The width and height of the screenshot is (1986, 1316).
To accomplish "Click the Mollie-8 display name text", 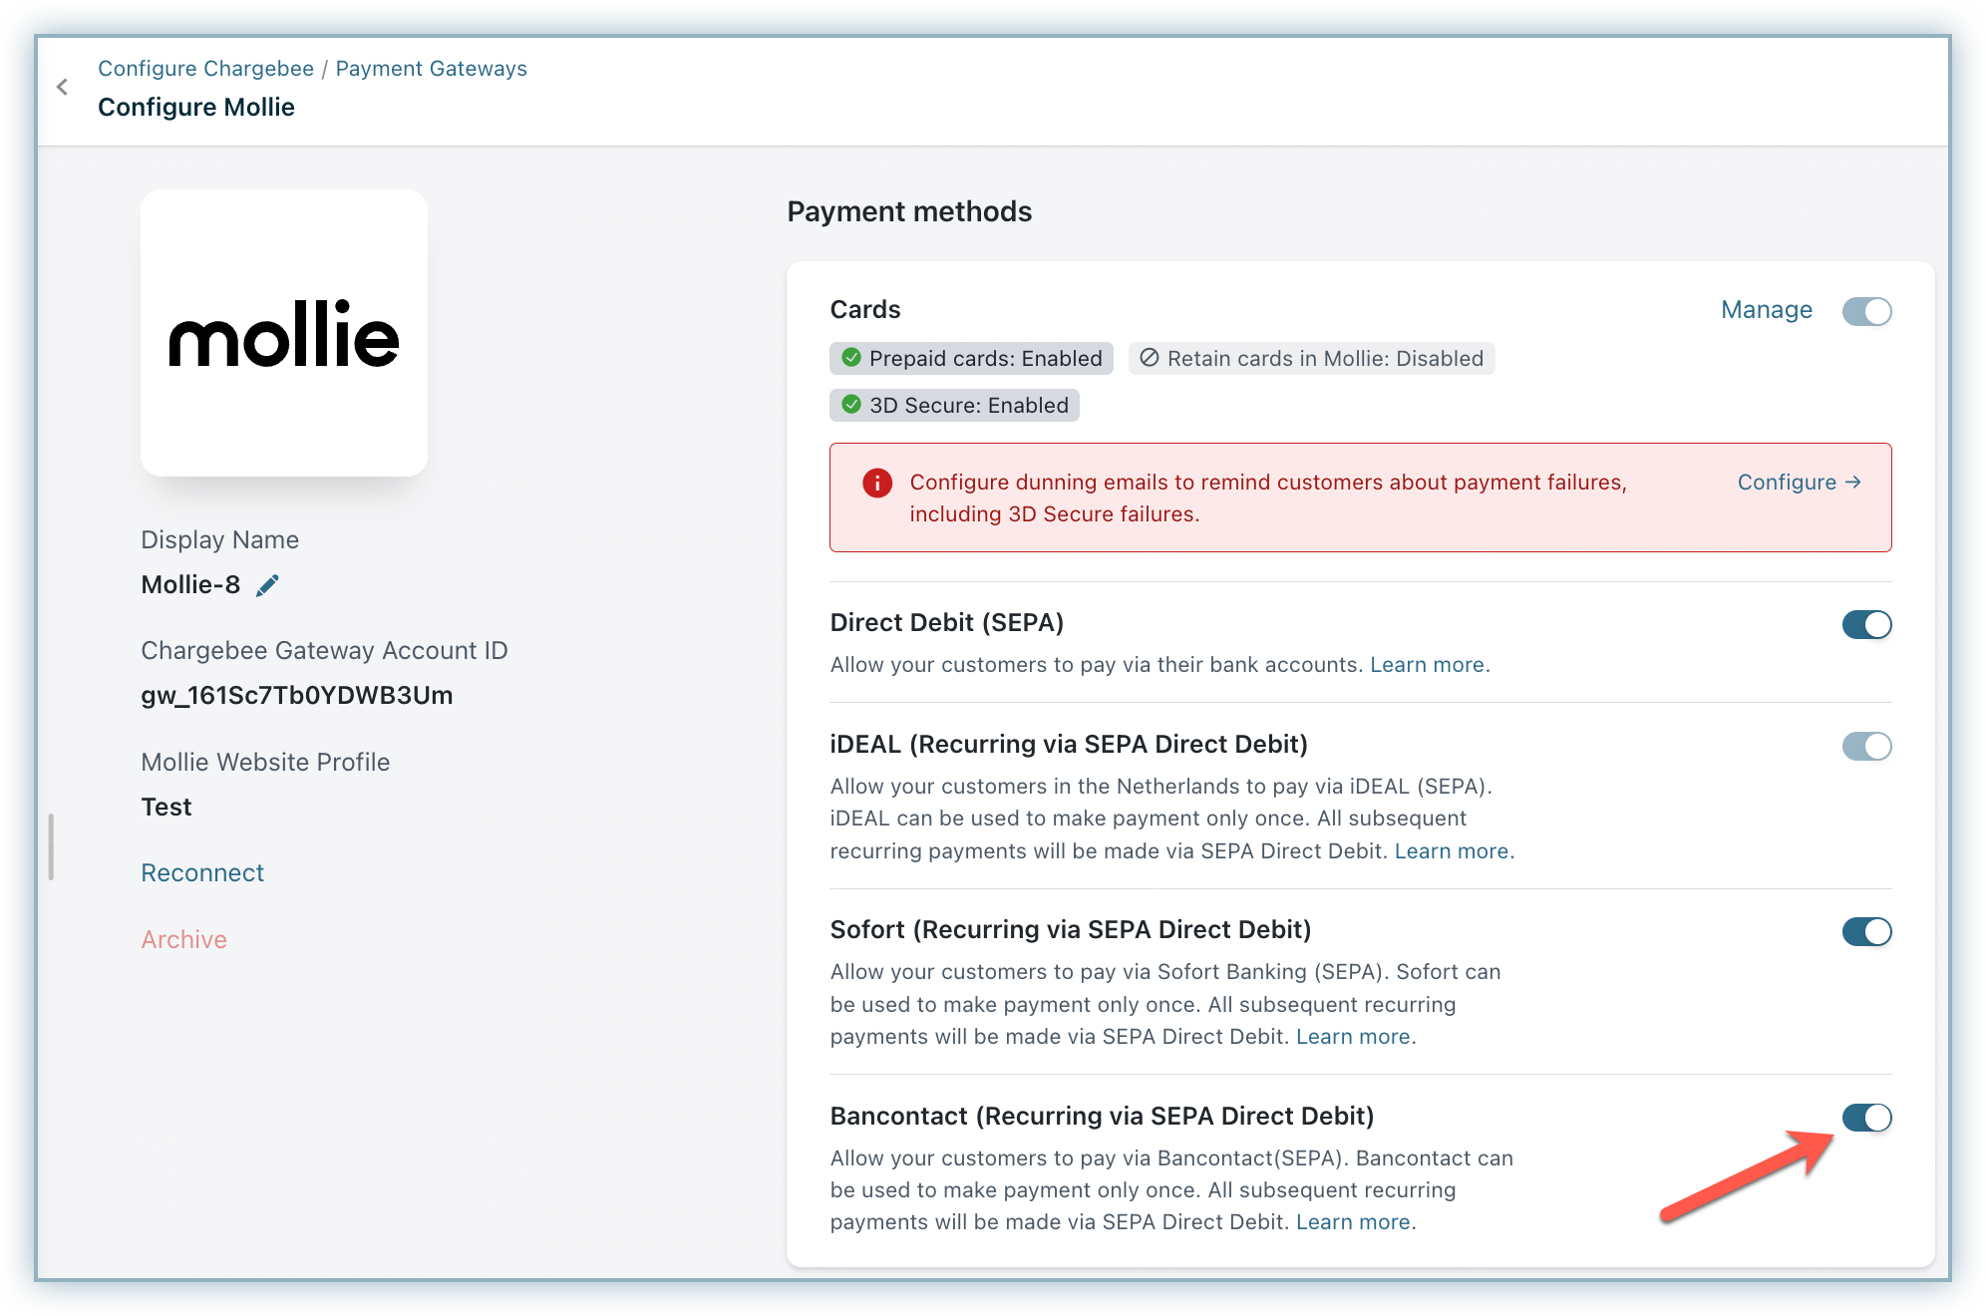I will [190, 584].
